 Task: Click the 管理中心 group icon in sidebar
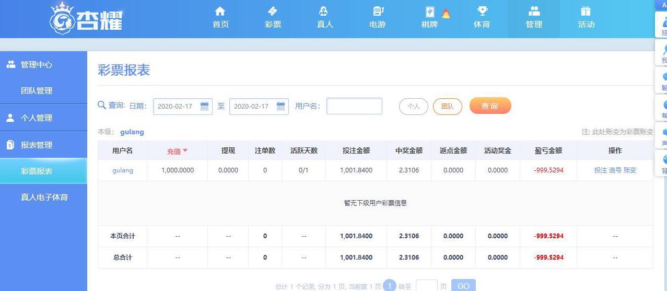pyautogui.click(x=10, y=64)
